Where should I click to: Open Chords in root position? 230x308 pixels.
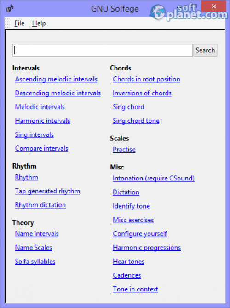tap(146, 79)
